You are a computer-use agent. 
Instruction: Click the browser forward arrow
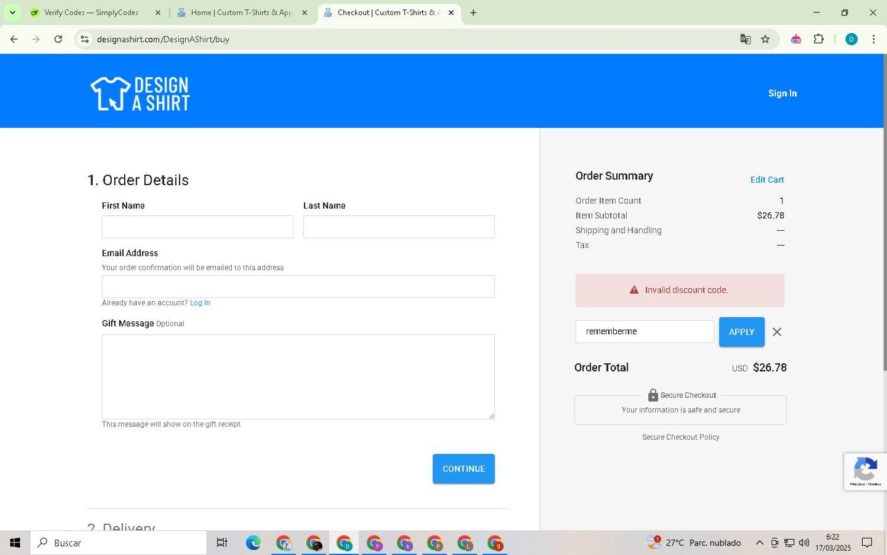tap(36, 39)
